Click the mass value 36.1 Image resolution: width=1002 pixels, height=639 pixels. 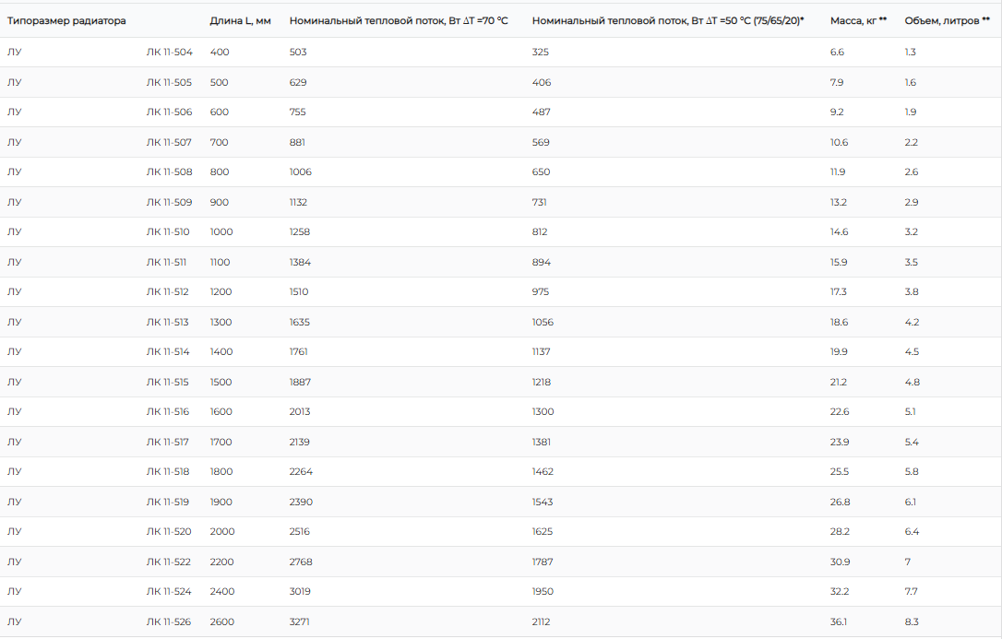click(x=839, y=621)
